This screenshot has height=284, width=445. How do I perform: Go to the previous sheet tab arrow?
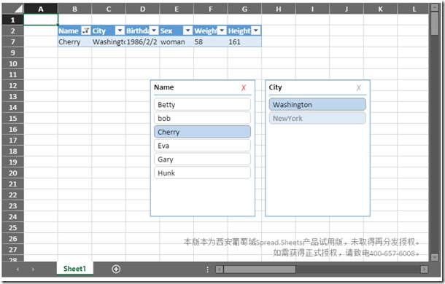click(x=18, y=269)
